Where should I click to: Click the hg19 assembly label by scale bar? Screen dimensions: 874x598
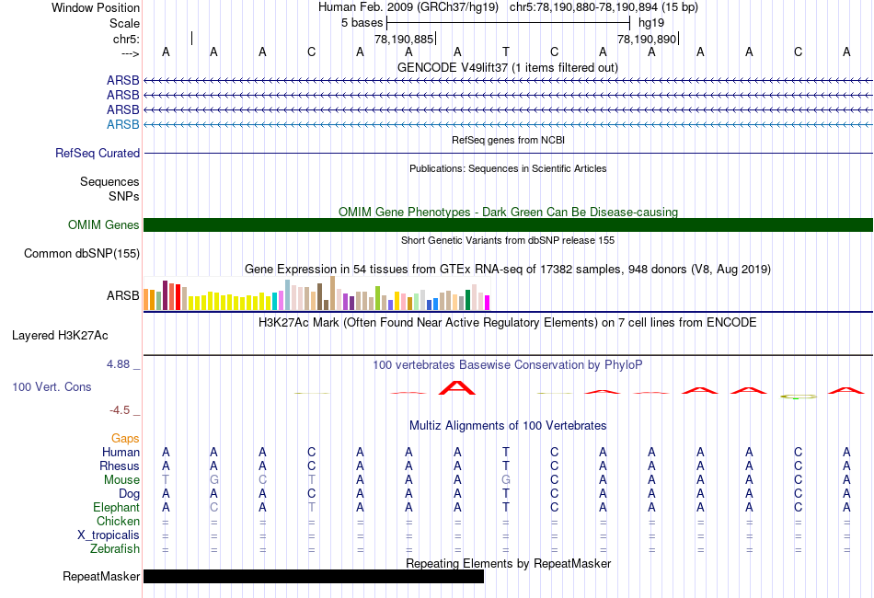pos(651,23)
